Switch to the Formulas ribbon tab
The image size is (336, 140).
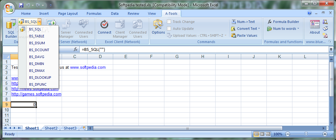(94, 13)
